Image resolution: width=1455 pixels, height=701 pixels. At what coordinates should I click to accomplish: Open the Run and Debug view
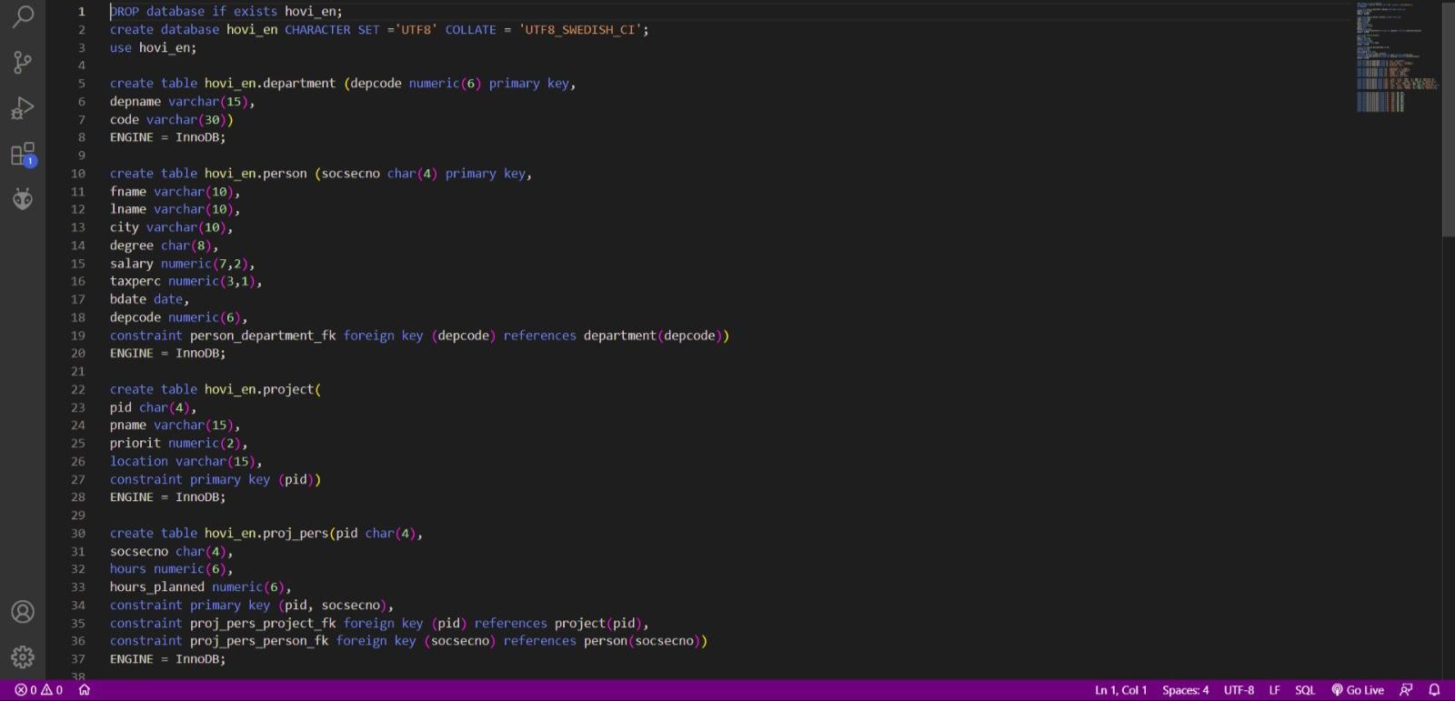coord(23,108)
